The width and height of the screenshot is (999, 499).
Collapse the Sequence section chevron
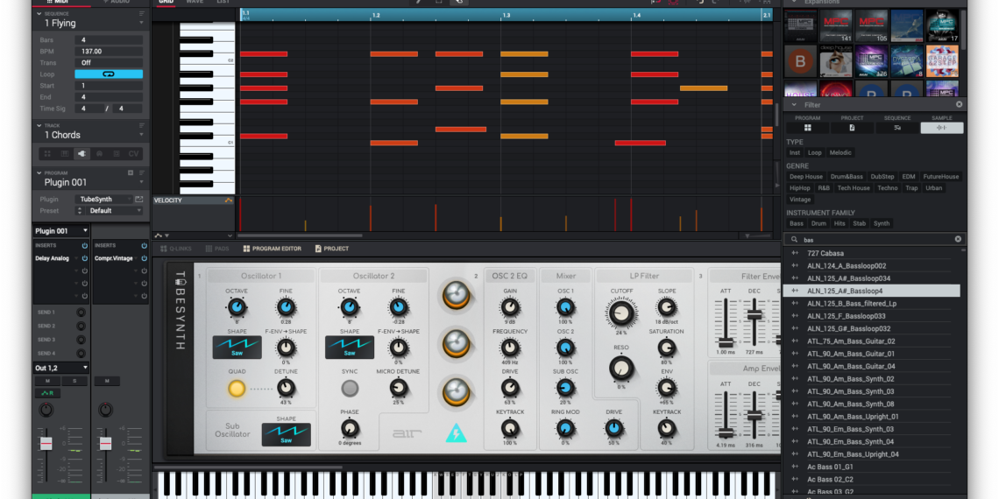point(39,13)
